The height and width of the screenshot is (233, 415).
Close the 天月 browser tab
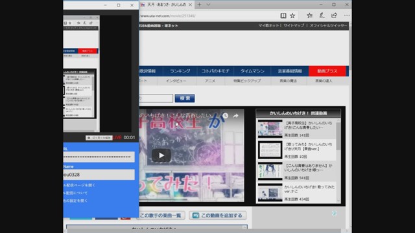pyautogui.click(x=190, y=5)
